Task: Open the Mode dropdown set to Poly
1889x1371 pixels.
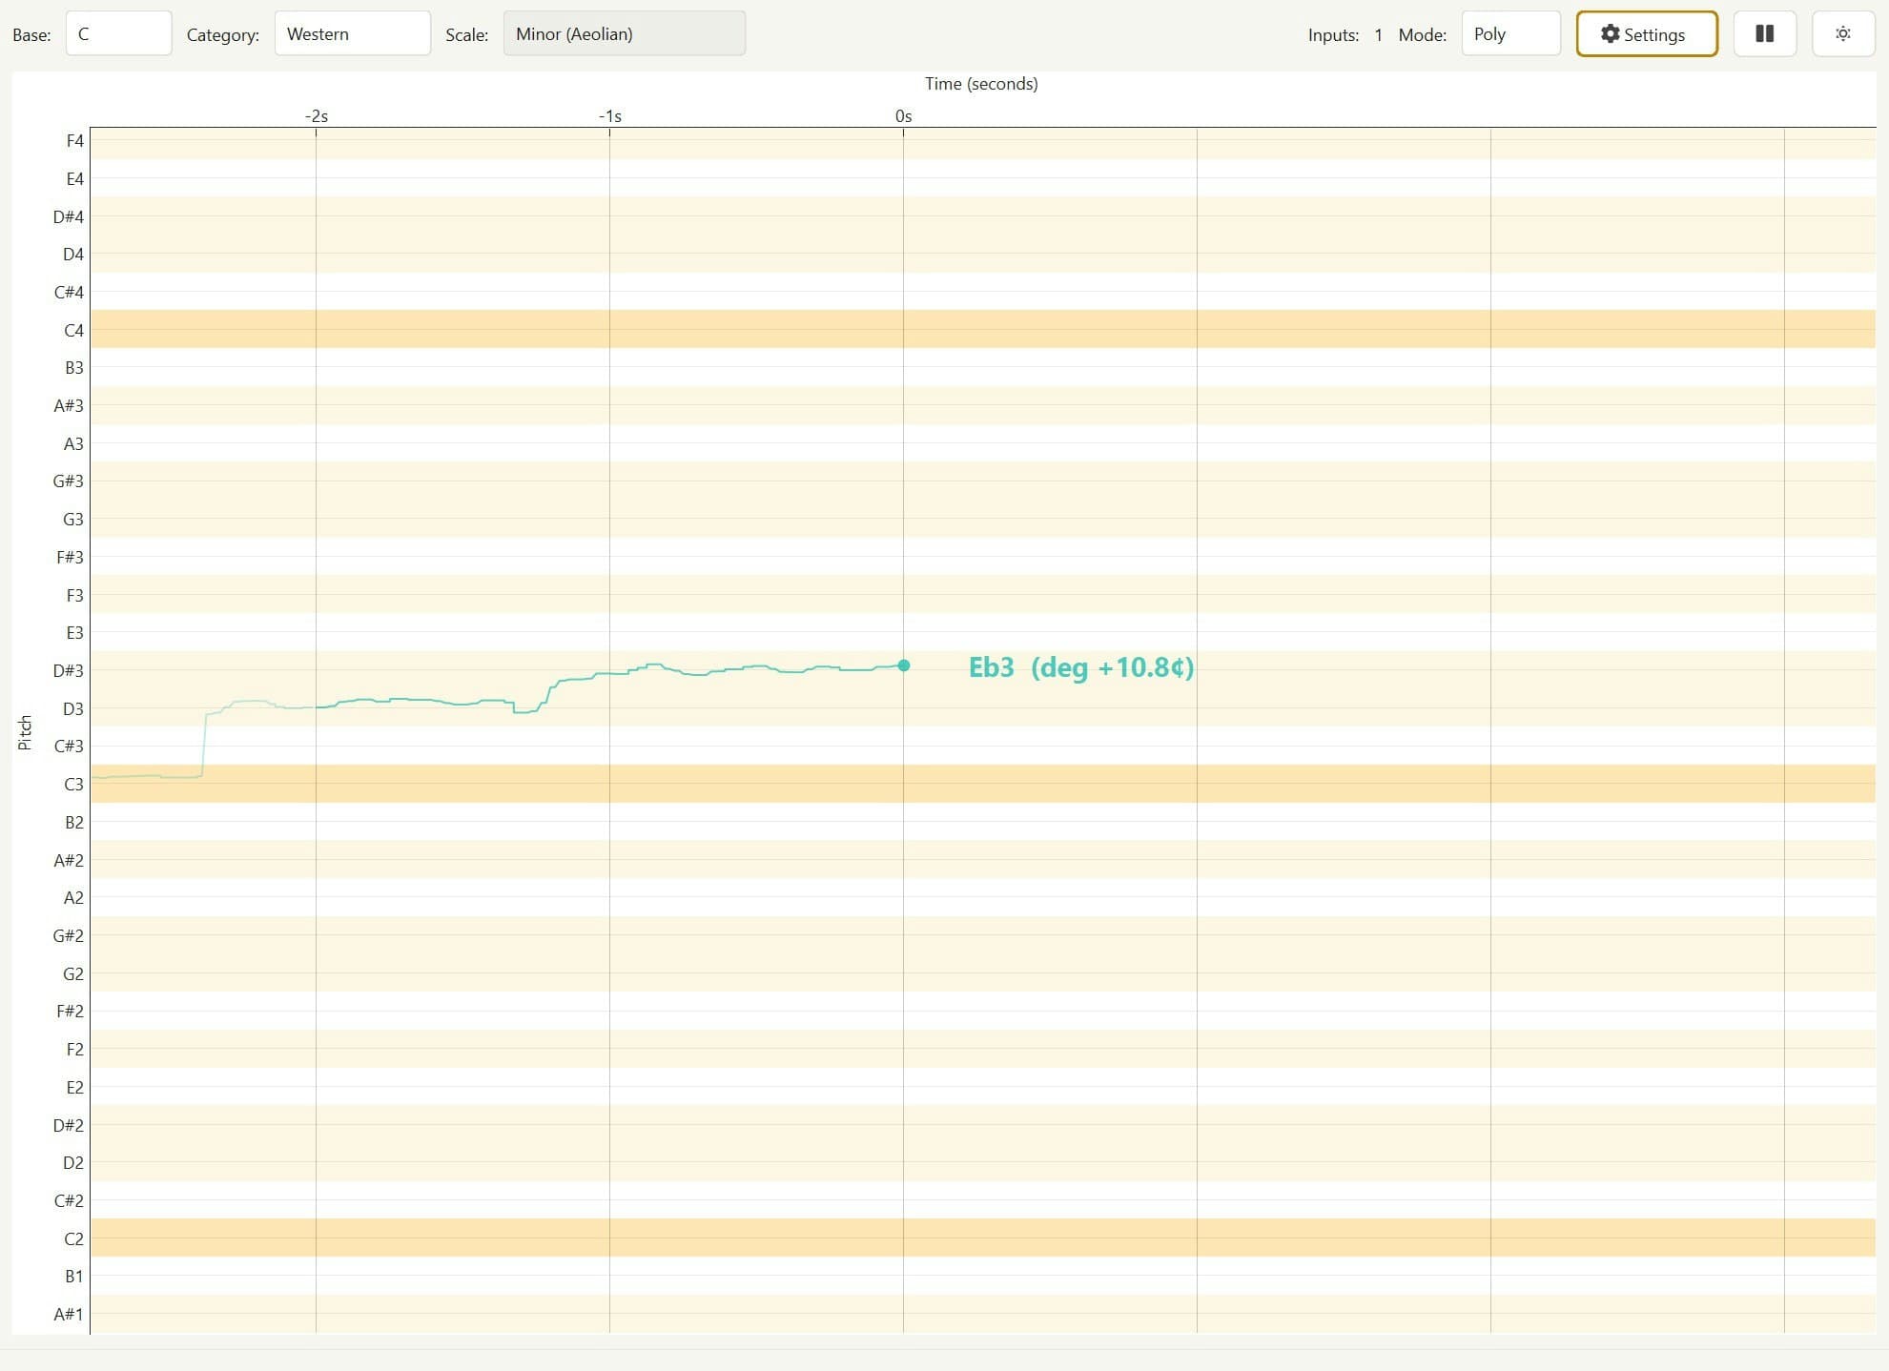Action: (x=1510, y=33)
